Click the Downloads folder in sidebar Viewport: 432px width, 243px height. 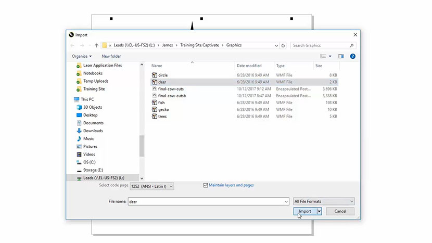pyautogui.click(x=93, y=131)
